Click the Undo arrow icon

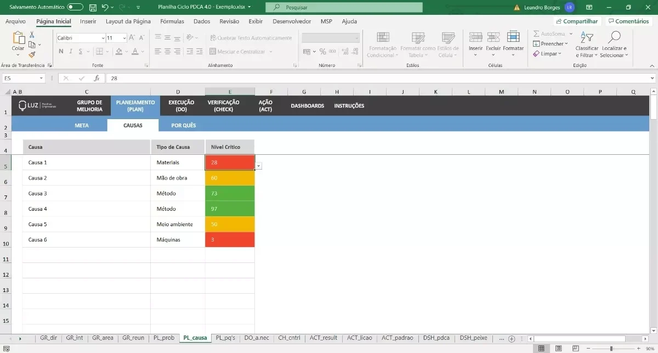[x=105, y=8]
